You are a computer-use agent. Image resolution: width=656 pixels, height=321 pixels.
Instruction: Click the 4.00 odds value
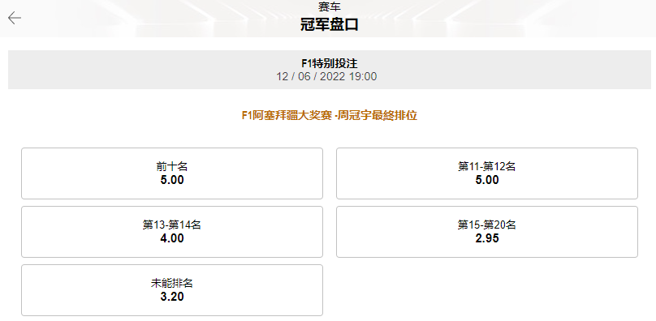172,238
